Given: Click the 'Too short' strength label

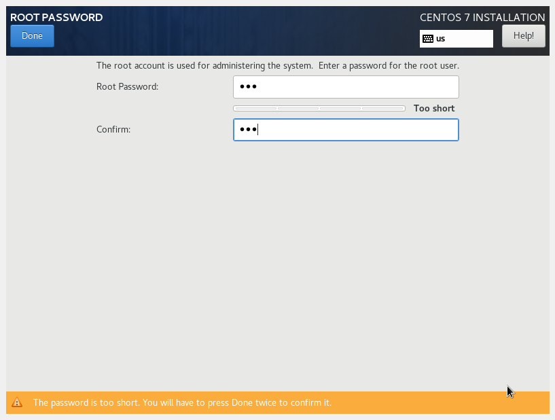Looking at the screenshot, I should (434, 108).
